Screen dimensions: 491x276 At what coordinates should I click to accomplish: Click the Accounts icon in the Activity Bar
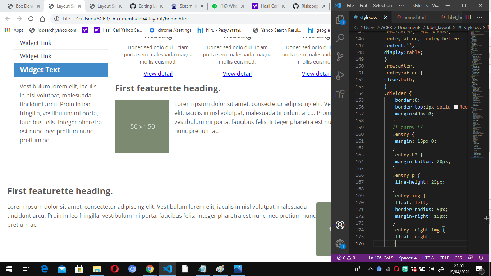pos(340,225)
